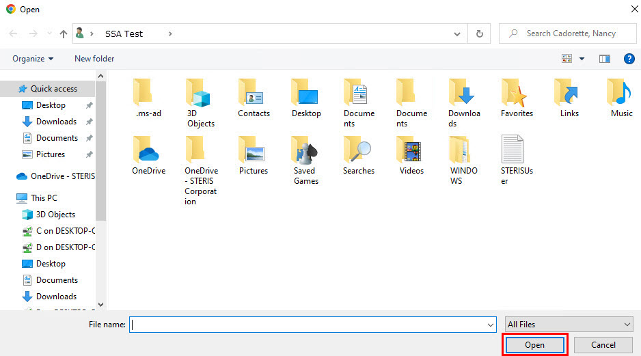Open the Saved Games folder

pyautogui.click(x=306, y=160)
